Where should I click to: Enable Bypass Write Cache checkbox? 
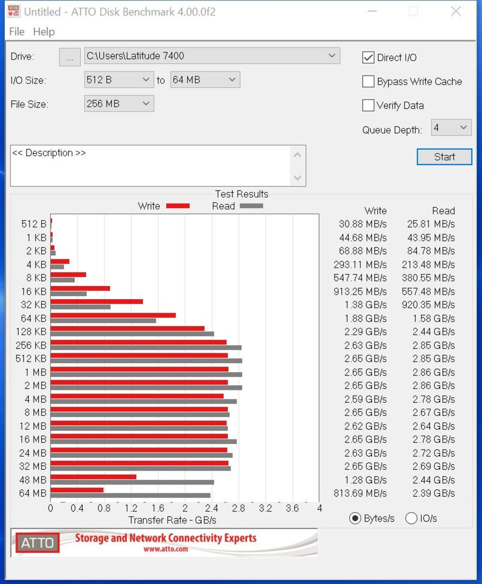[368, 81]
